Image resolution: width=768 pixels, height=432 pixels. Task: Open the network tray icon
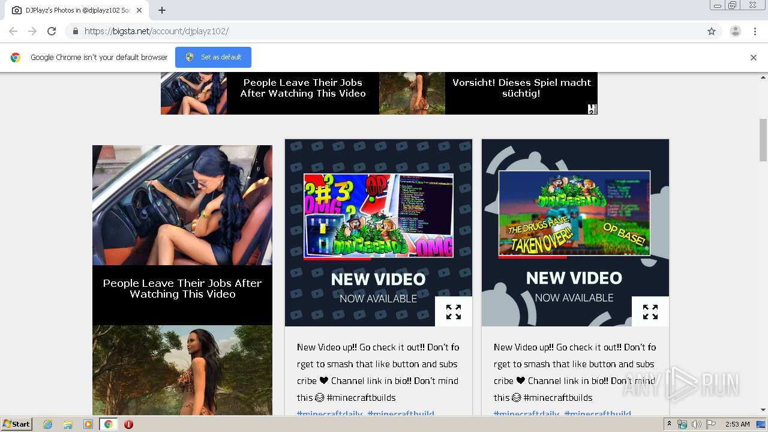(x=682, y=424)
